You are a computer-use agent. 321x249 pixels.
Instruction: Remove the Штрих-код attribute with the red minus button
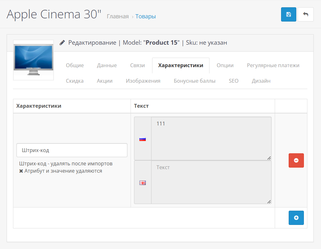click(x=296, y=160)
